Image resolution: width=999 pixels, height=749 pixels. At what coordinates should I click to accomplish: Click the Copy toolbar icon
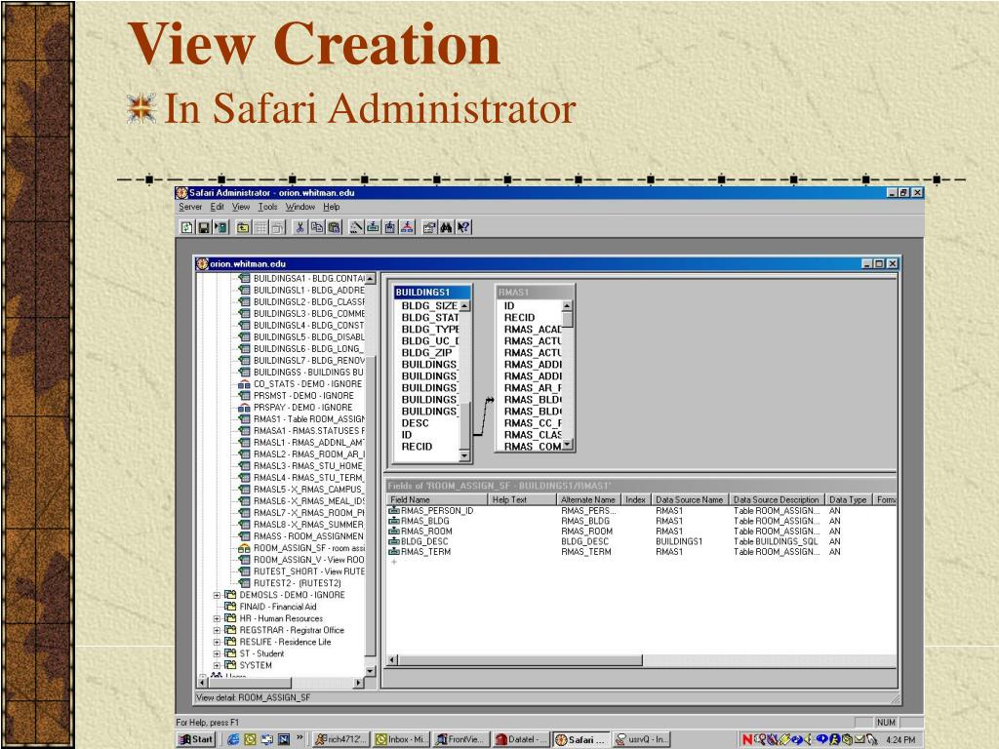[317, 227]
